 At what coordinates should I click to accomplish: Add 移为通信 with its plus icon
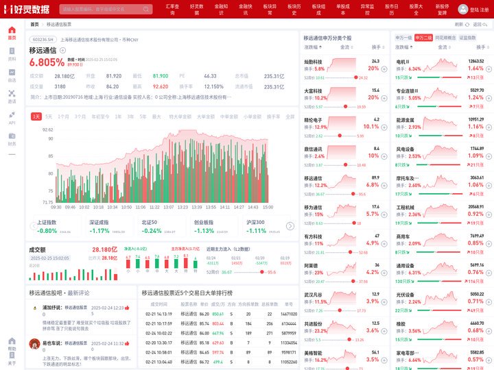[384, 214]
